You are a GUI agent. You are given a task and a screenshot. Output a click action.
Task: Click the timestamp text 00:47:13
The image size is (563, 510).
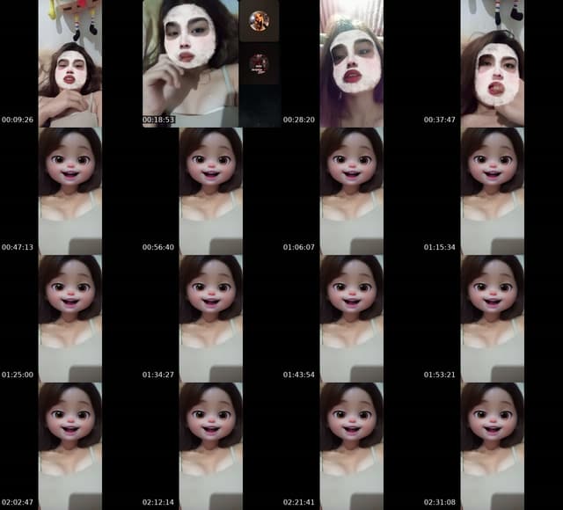pos(18,247)
